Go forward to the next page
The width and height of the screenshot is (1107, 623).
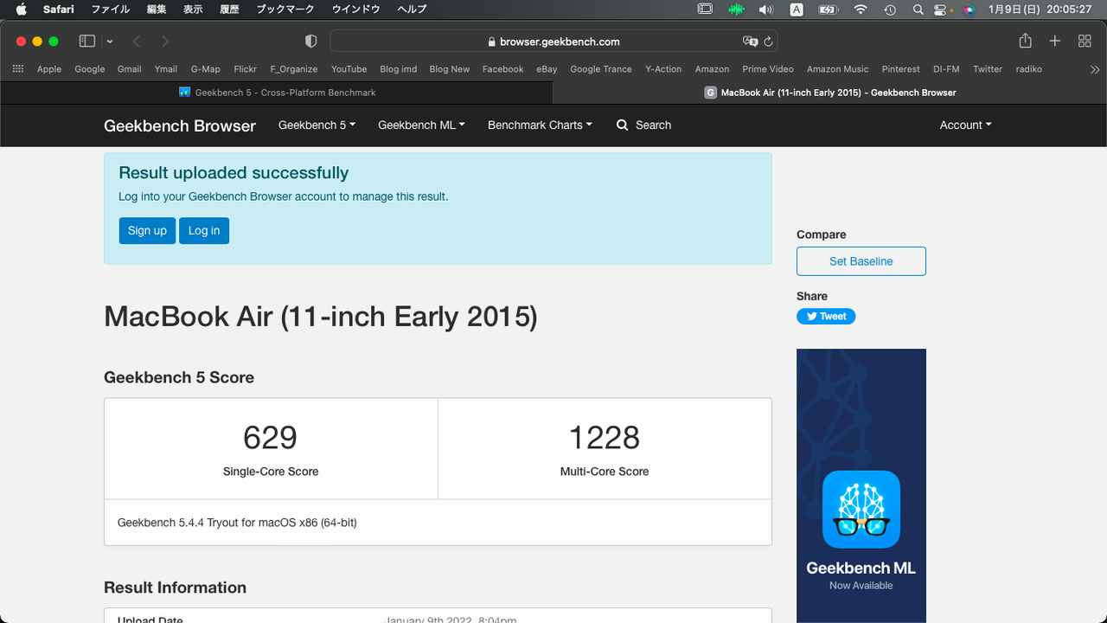pyautogui.click(x=164, y=41)
